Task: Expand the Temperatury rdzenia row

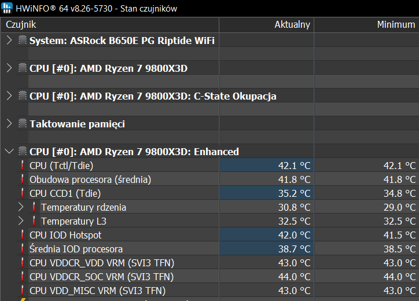Action: tap(21, 207)
